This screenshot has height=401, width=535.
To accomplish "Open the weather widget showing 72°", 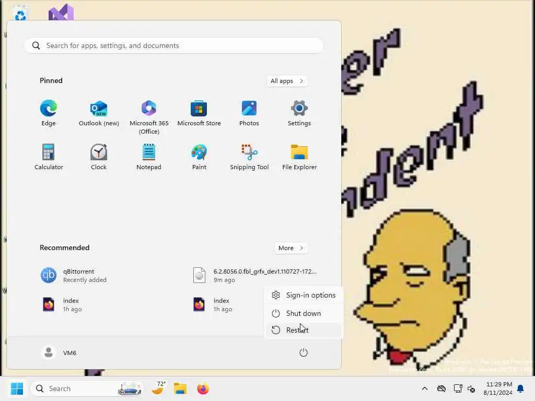I will (x=158, y=388).
